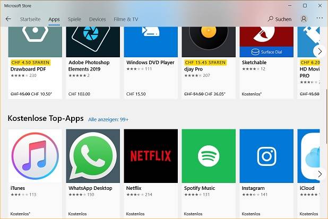Open the iCloud app tile icon
328x219 pixels.
pos(308,156)
